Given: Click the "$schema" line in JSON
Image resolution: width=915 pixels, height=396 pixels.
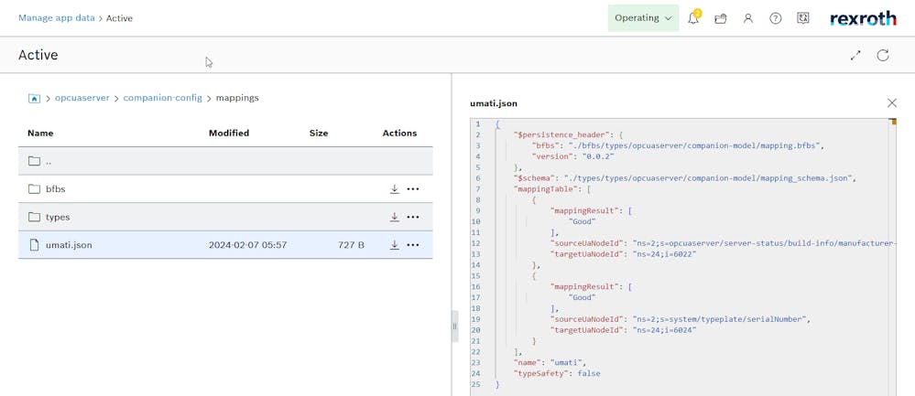Looking at the screenshot, I should (x=684, y=177).
